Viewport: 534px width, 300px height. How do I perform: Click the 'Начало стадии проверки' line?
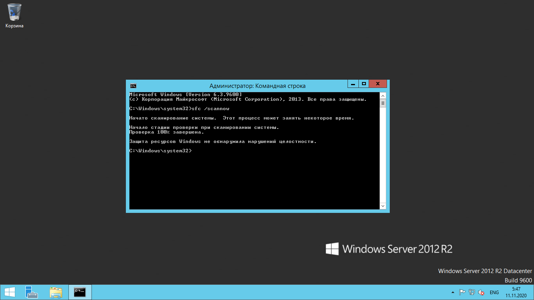click(204, 127)
